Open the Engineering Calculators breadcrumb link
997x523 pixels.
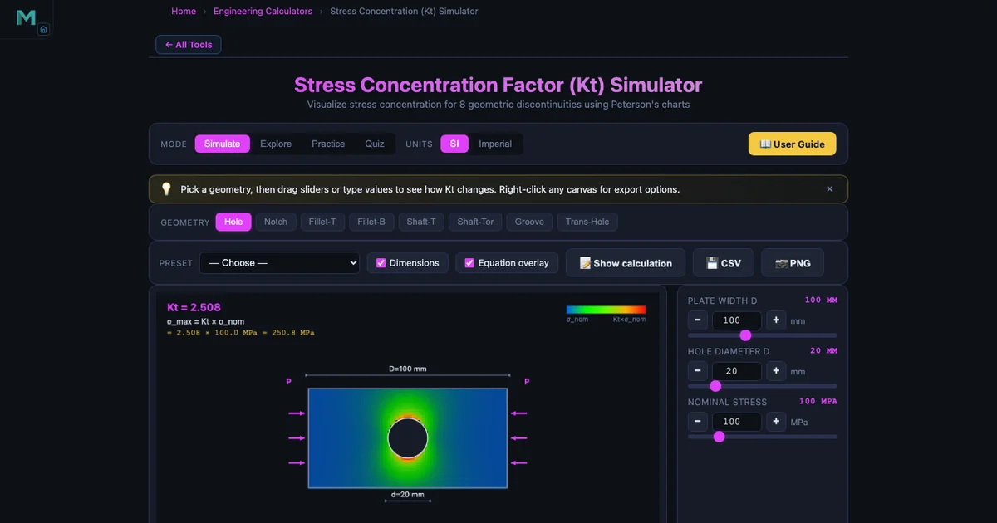coord(263,12)
